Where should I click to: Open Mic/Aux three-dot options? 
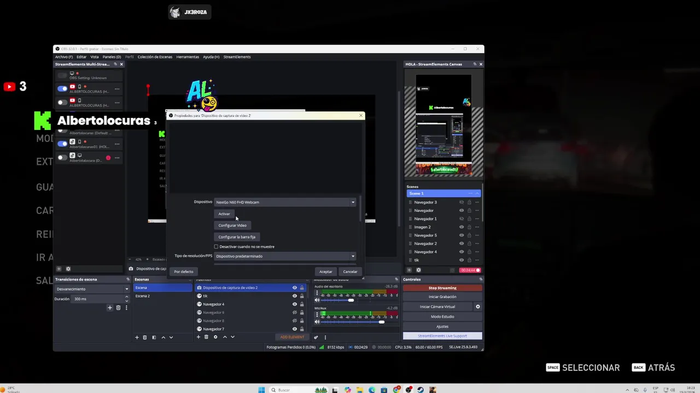click(317, 314)
